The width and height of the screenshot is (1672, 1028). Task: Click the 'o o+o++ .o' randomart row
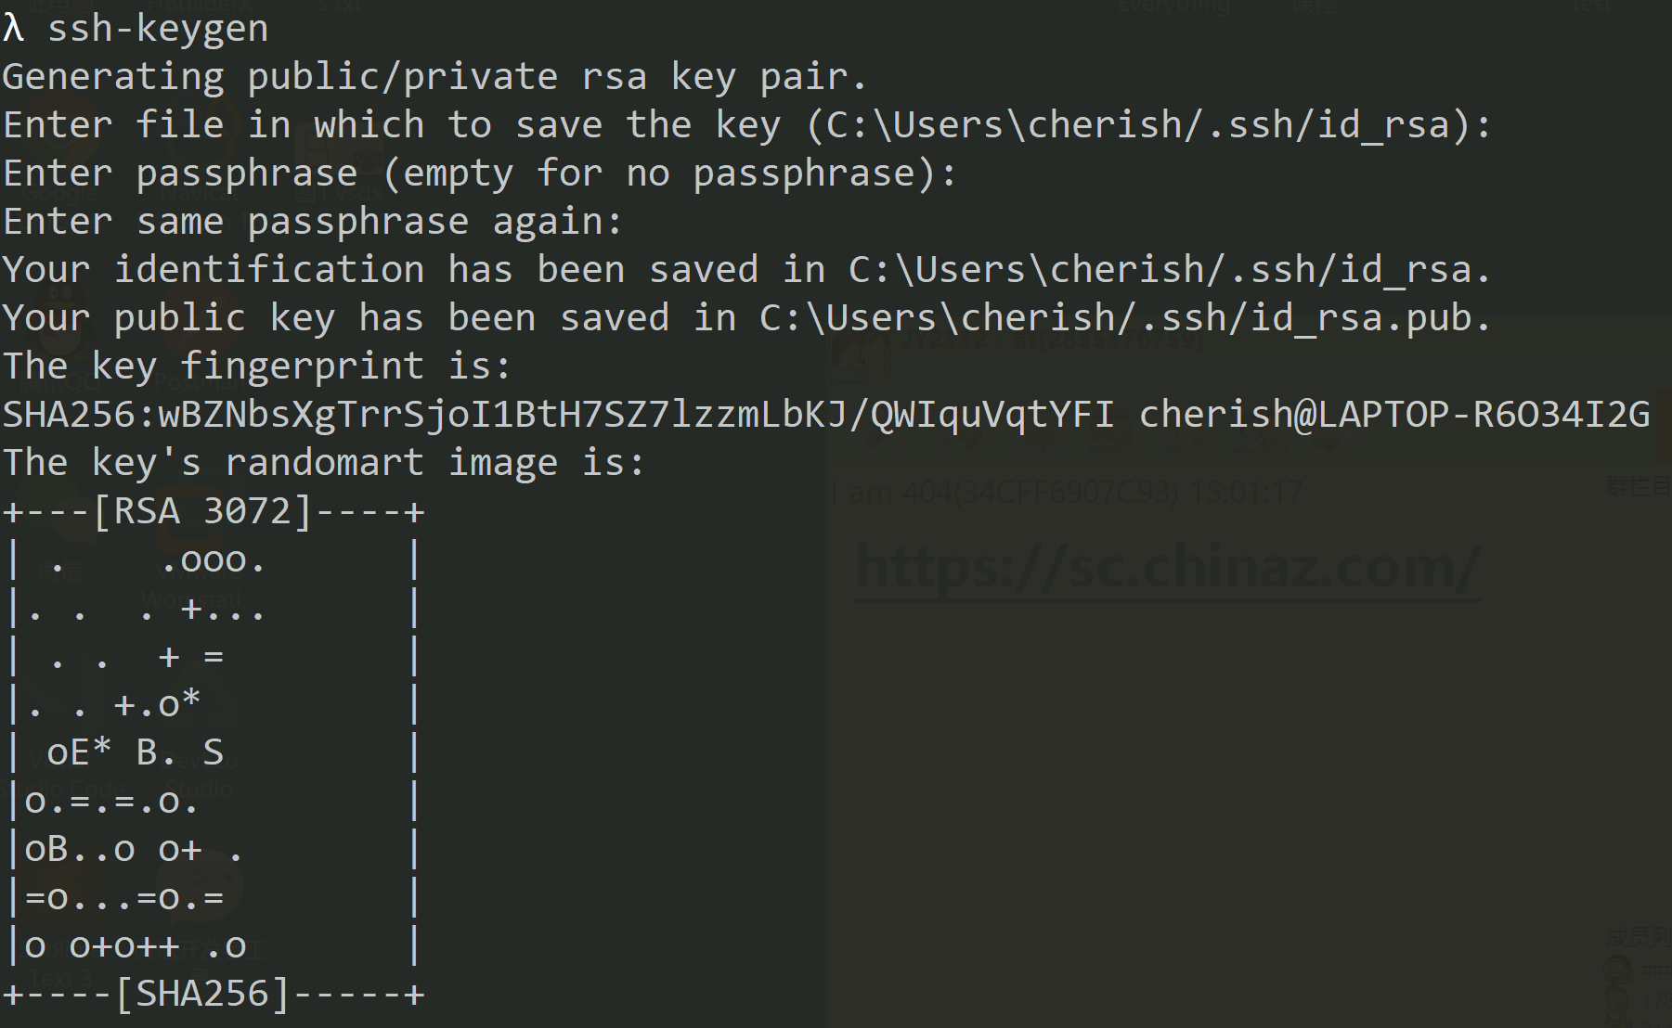136,945
